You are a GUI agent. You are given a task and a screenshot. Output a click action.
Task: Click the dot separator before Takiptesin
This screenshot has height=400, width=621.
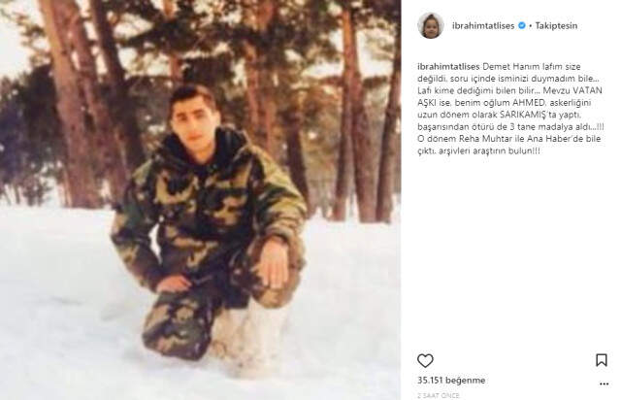pyautogui.click(x=531, y=26)
